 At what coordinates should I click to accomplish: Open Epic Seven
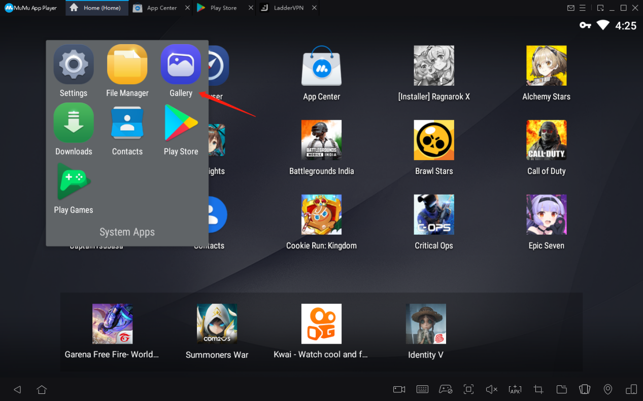click(547, 215)
